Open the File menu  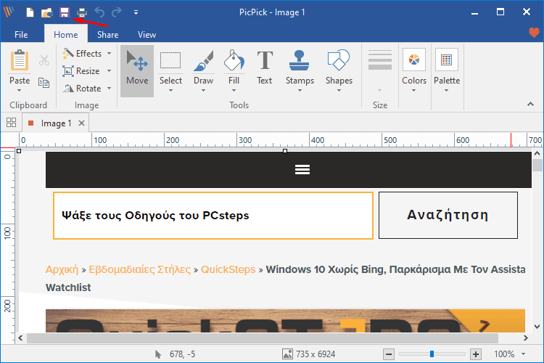pos(21,35)
